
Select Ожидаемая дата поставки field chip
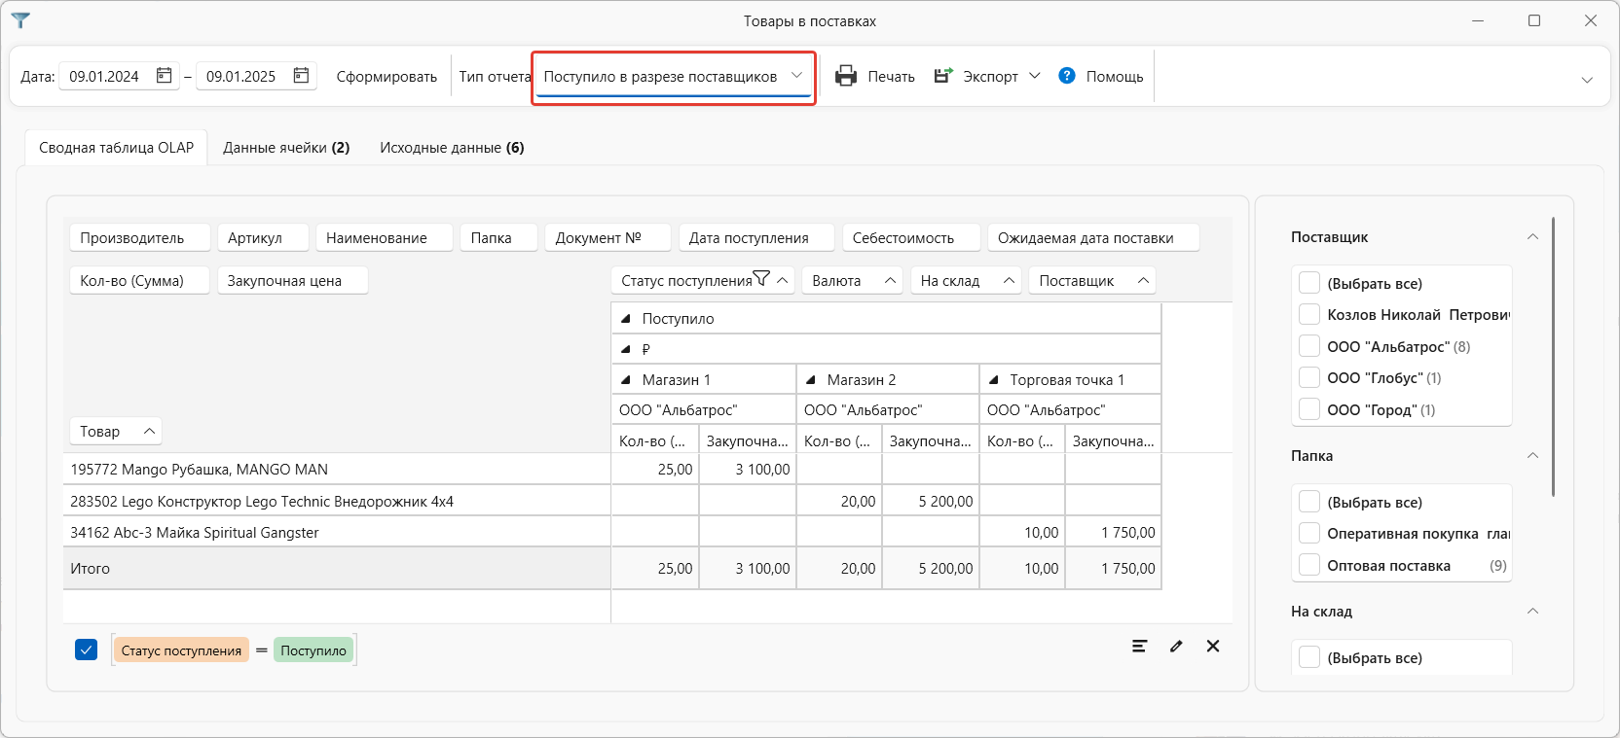click(1093, 237)
